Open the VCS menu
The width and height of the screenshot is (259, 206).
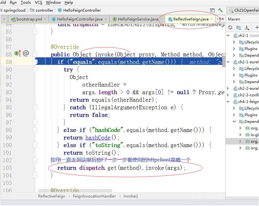[x=38, y=3]
